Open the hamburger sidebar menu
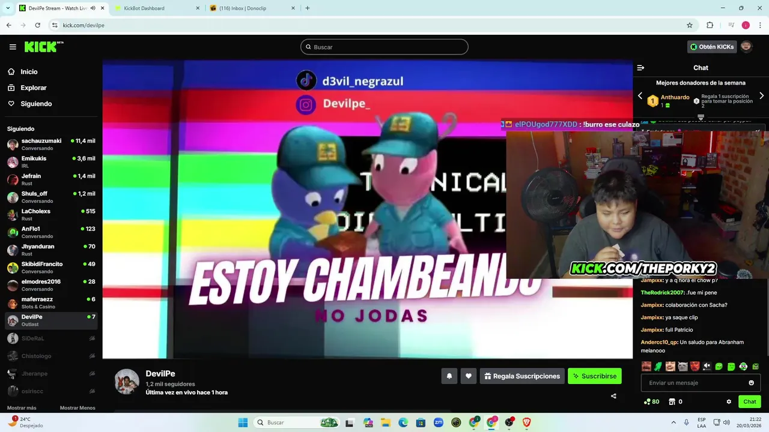Image resolution: width=769 pixels, height=432 pixels. pos(13,47)
